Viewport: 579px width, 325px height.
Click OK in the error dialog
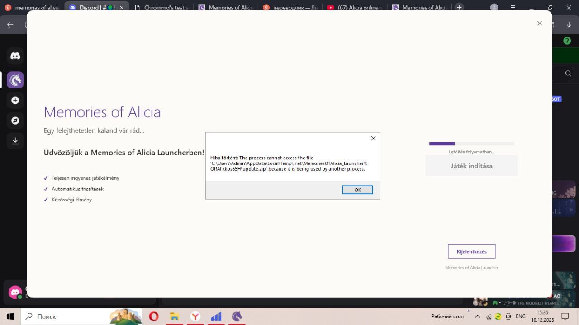(357, 190)
